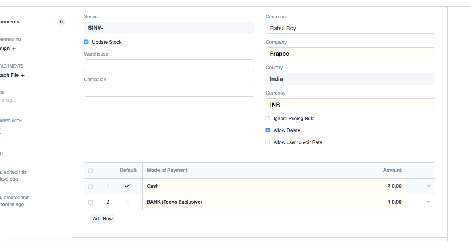This screenshot has height=241, width=470.
Task: Enable the Ignore Pricing Rule checkbox
Action: pyautogui.click(x=268, y=118)
